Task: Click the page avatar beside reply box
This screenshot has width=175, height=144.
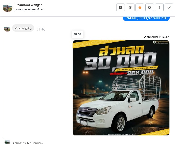Action: tap(7, 142)
